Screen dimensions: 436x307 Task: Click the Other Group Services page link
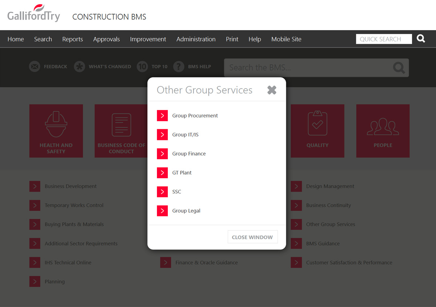(331, 224)
